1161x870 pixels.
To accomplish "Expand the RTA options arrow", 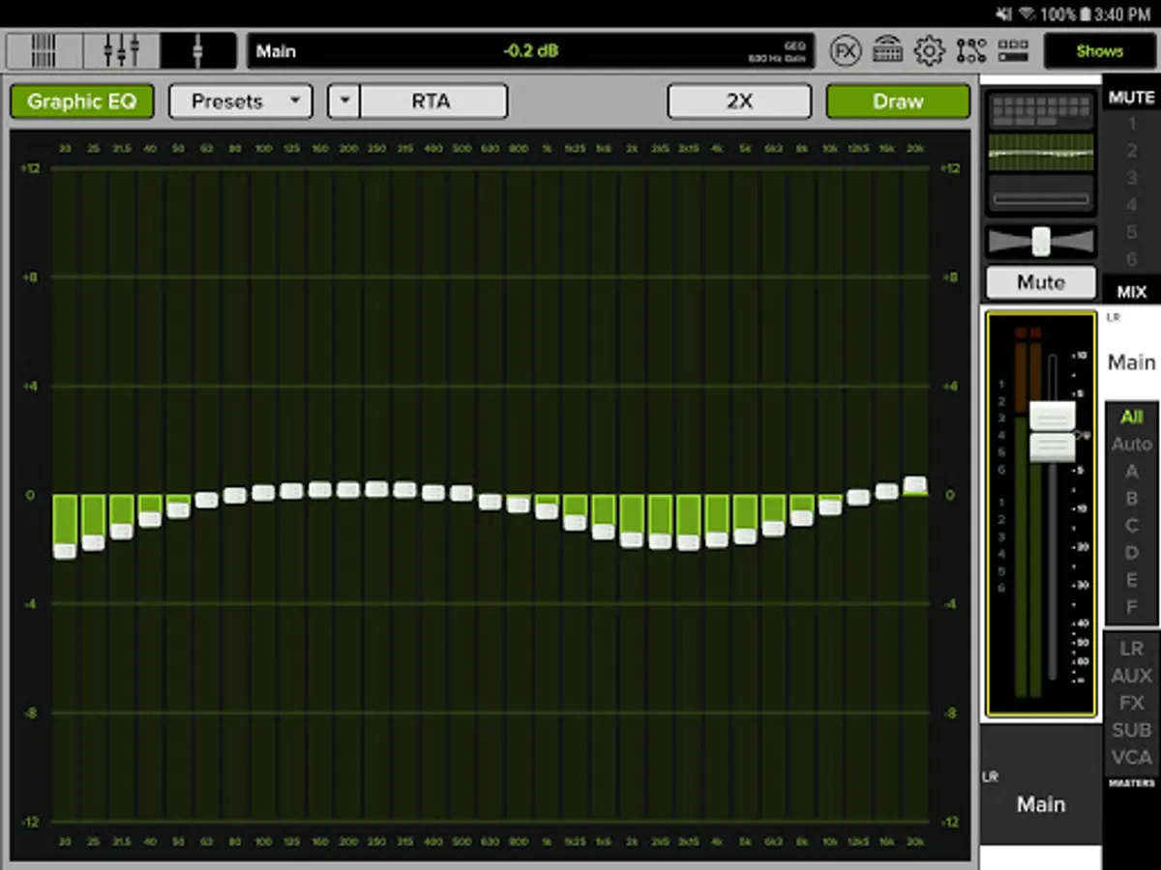I will (x=343, y=101).
